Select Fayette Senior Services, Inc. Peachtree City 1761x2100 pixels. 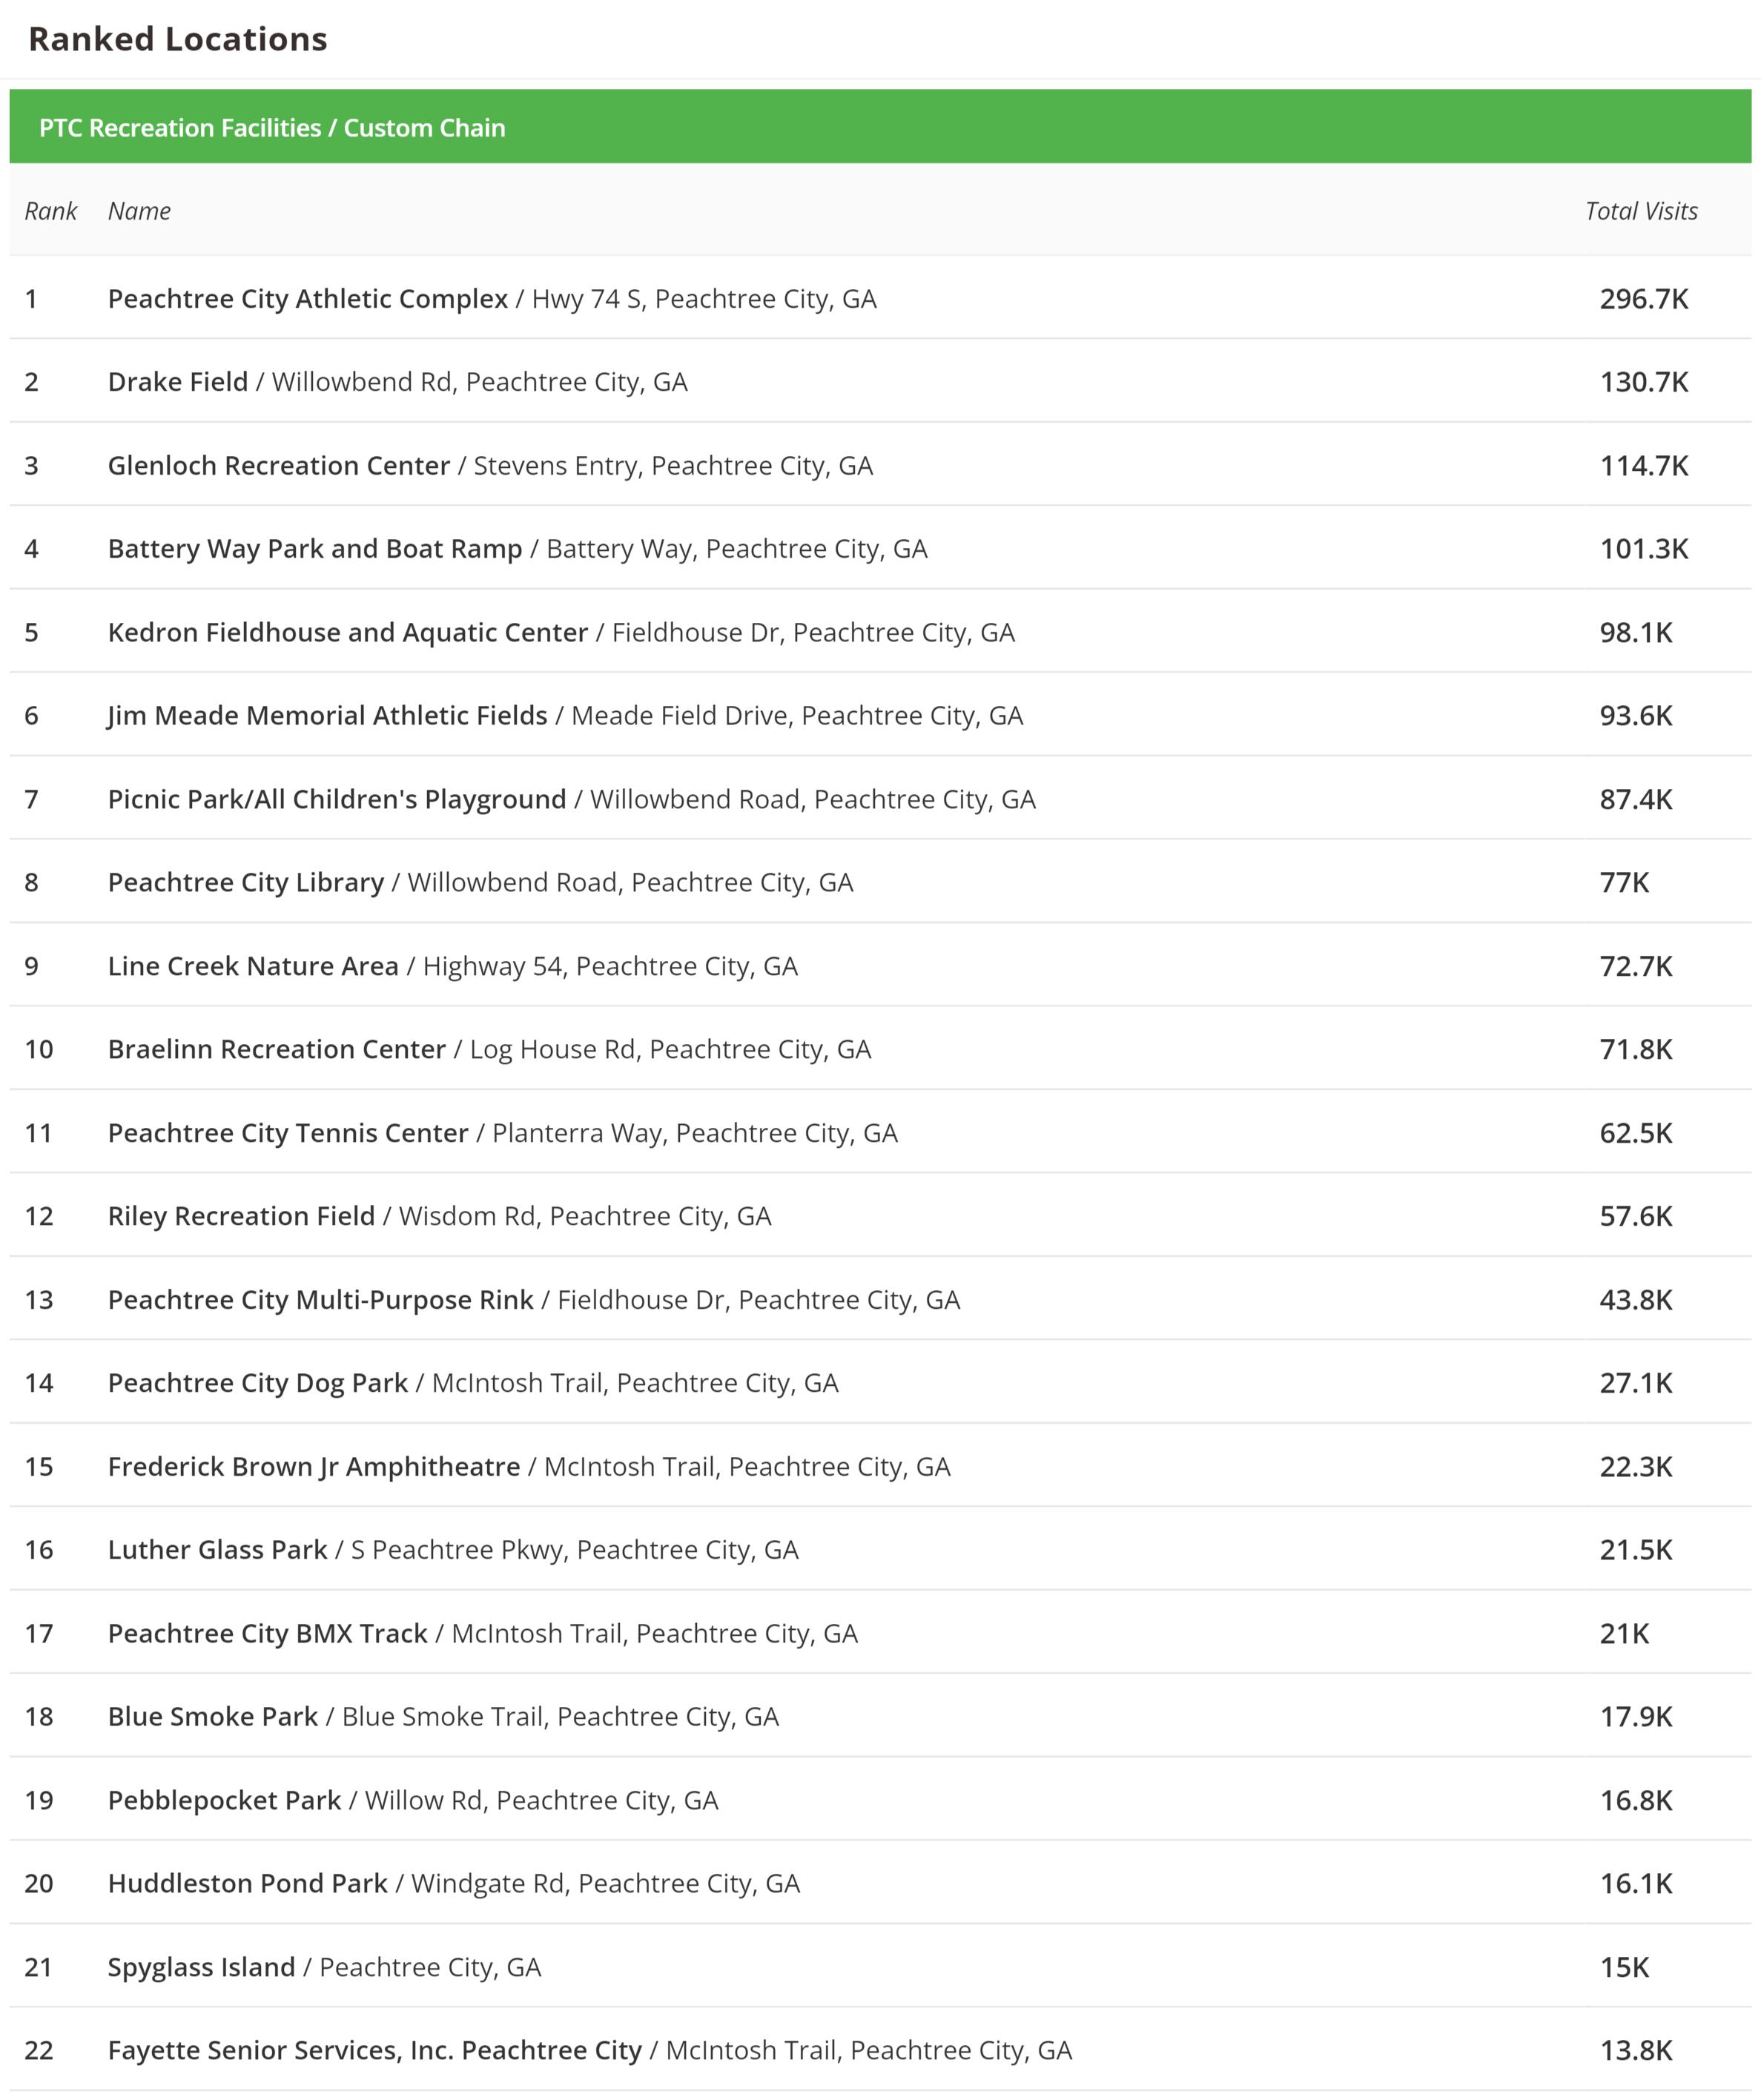375,2051
